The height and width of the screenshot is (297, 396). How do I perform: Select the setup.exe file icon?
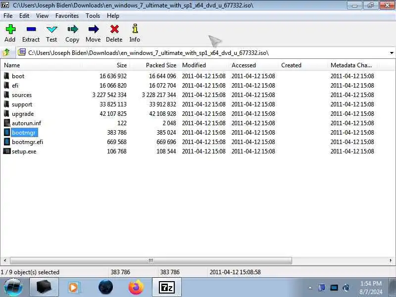point(7,151)
